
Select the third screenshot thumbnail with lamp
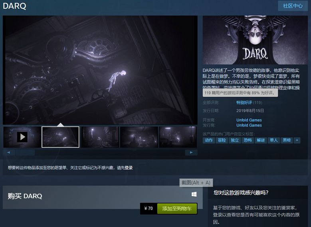100,137
